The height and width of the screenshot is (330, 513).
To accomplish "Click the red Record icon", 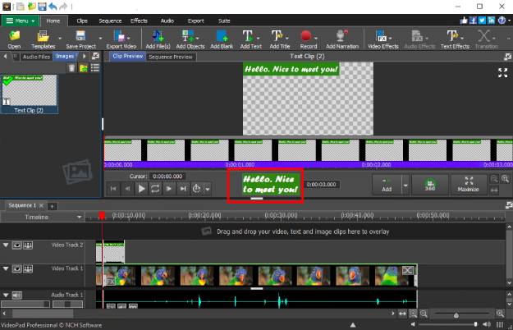I will (x=306, y=35).
